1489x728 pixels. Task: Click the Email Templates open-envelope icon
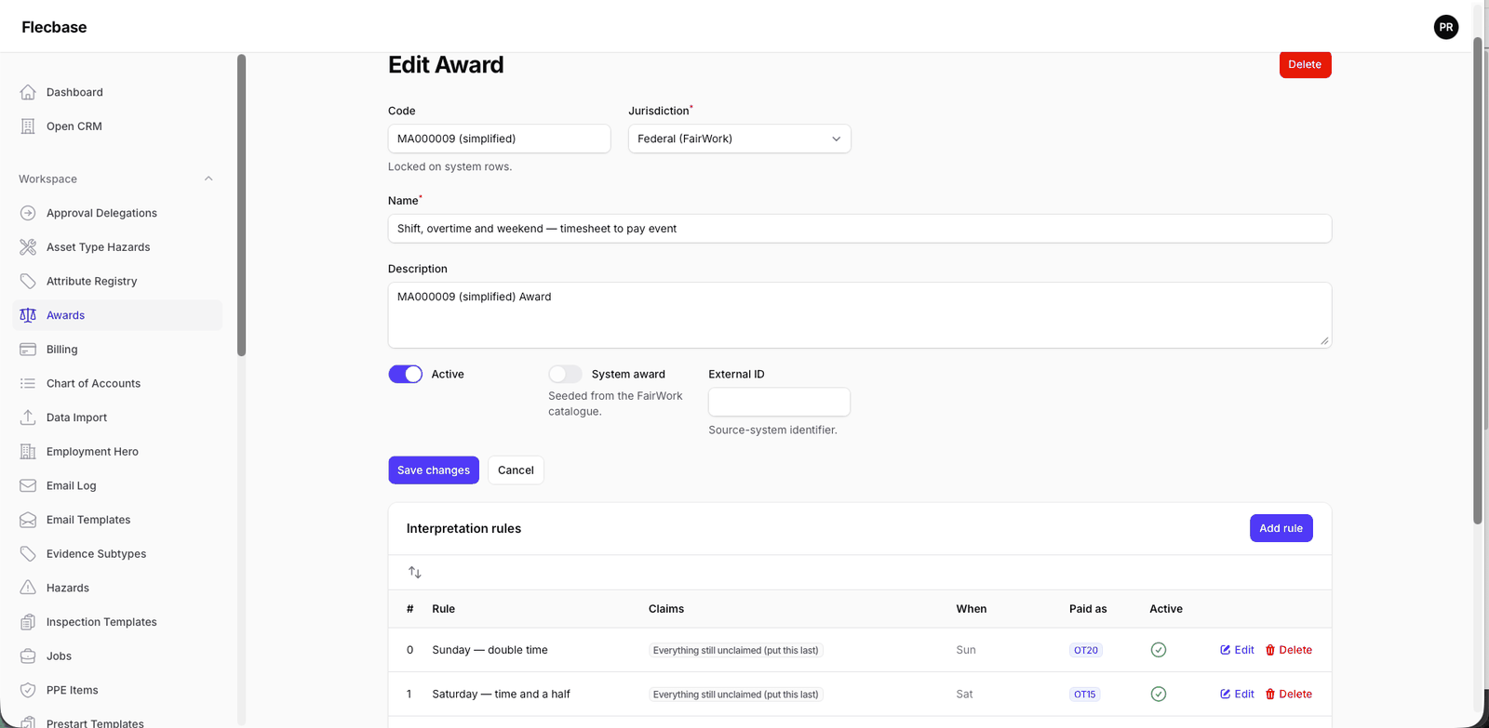28,520
